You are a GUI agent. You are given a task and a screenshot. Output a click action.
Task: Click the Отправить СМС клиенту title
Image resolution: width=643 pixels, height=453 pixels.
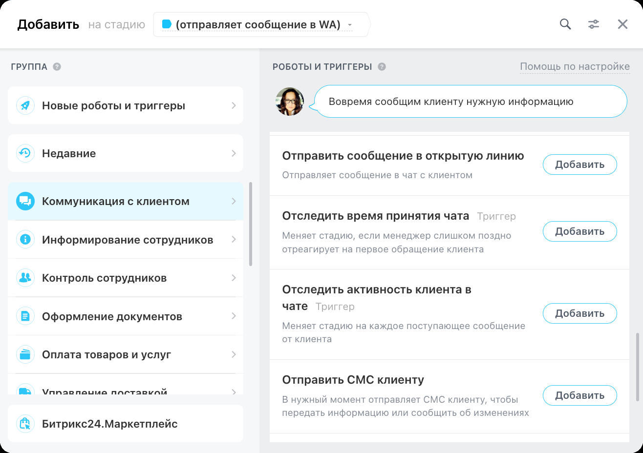(x=353, y=380)
